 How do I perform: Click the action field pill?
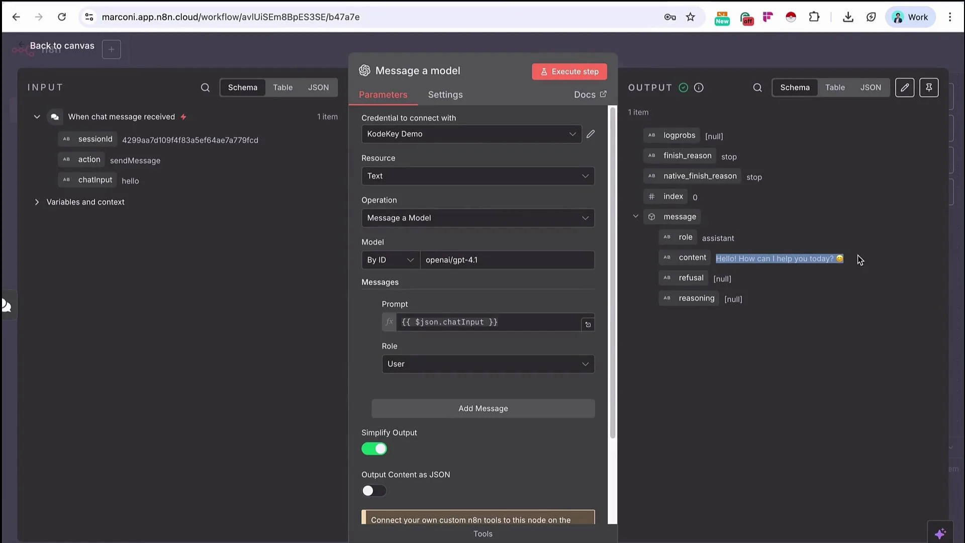point(82,159)
